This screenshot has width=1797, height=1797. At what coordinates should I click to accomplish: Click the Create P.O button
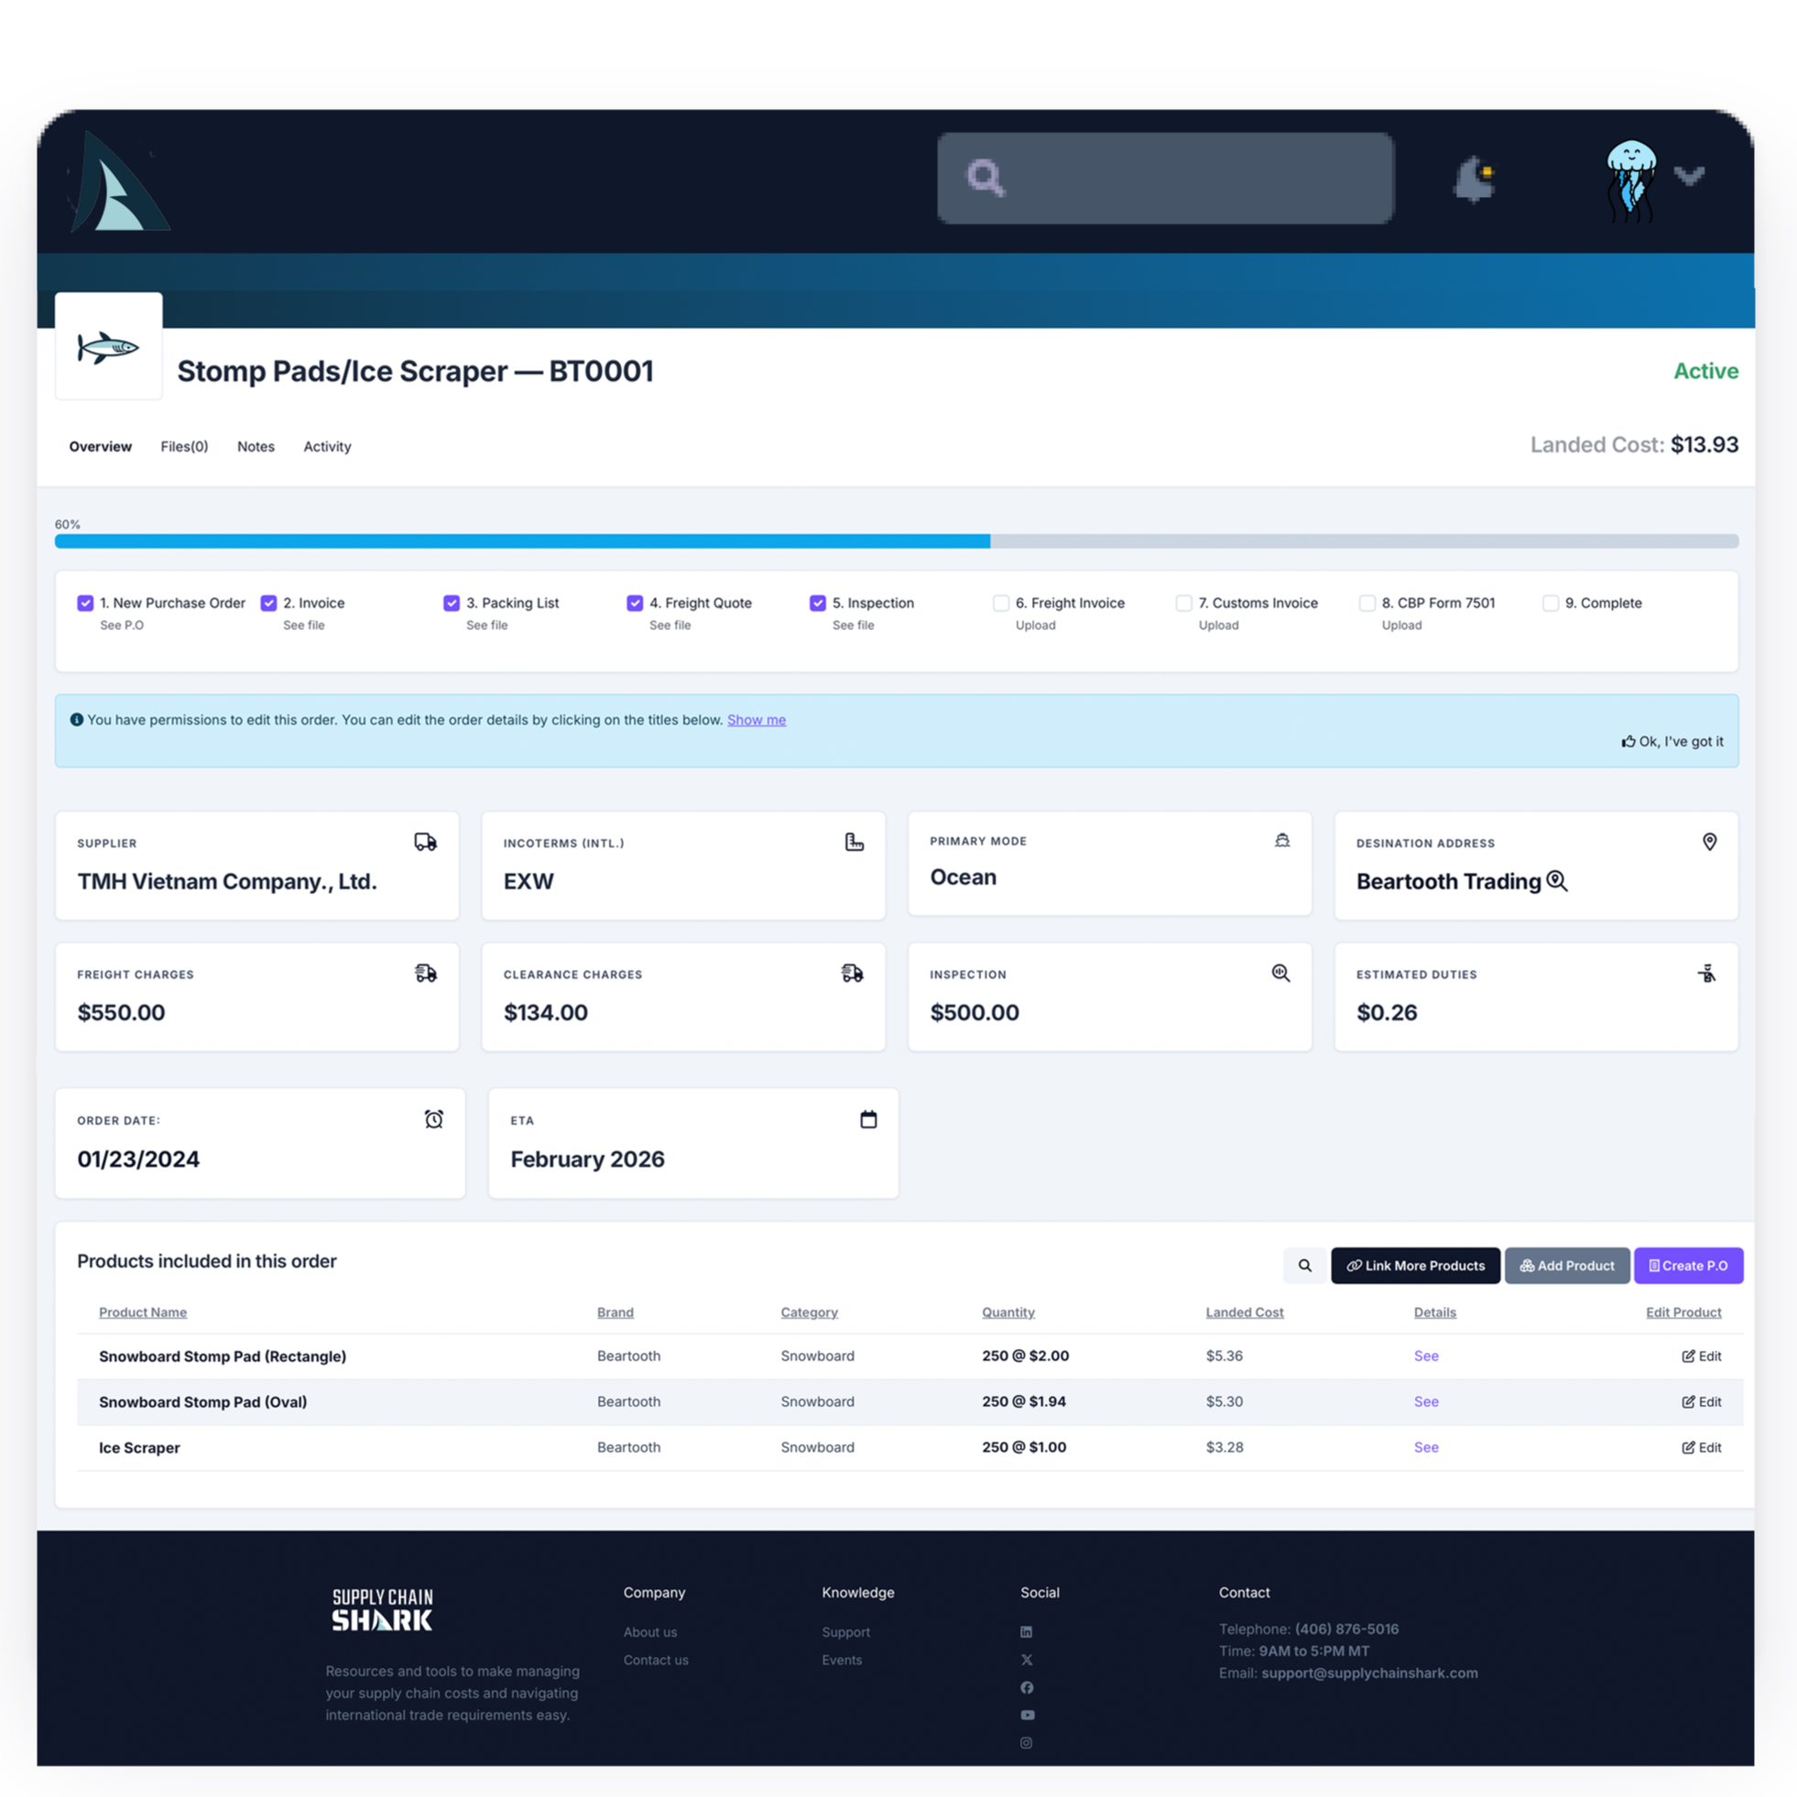pyautogui.click(x=1687, y=1265)
